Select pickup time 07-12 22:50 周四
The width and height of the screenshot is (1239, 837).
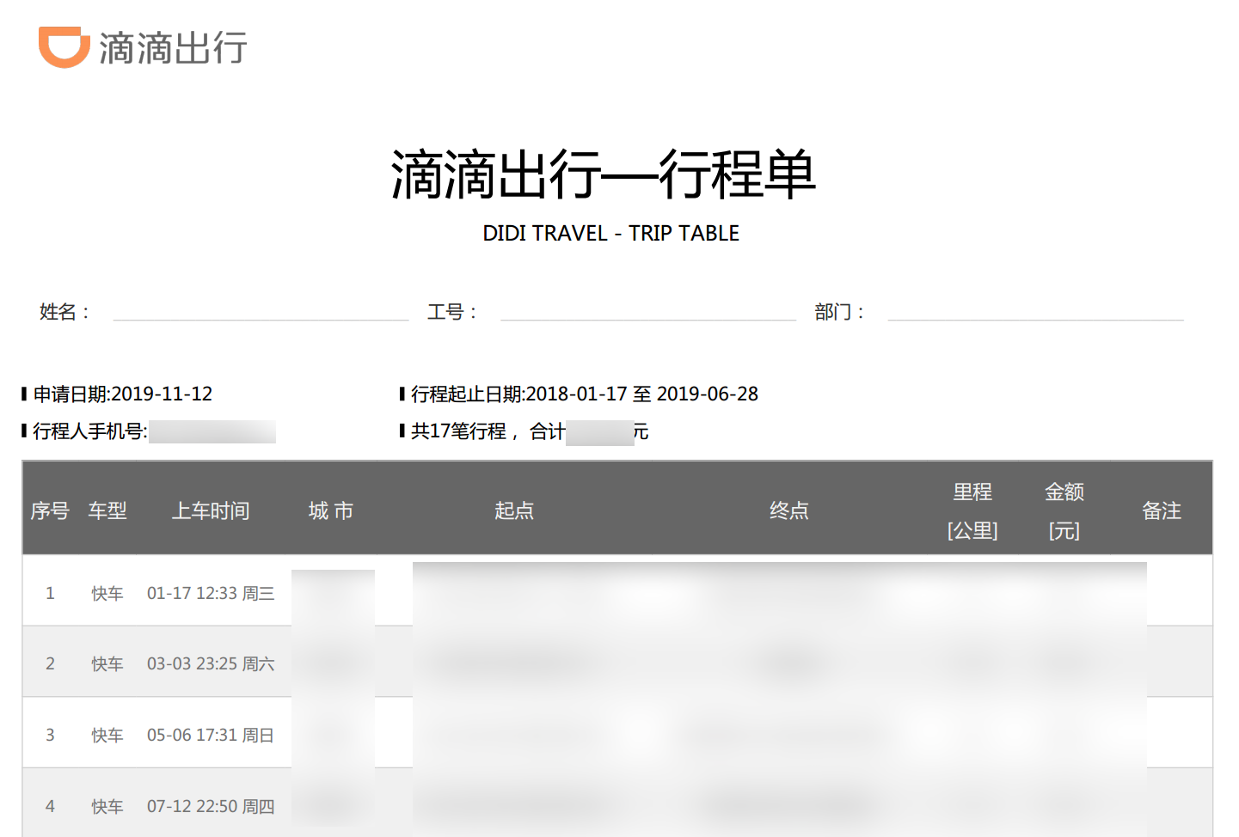tap(211, 807)
